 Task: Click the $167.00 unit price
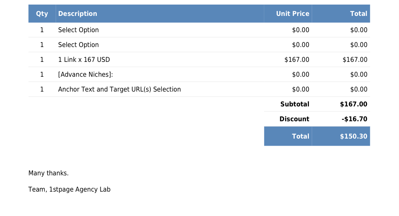297,60
